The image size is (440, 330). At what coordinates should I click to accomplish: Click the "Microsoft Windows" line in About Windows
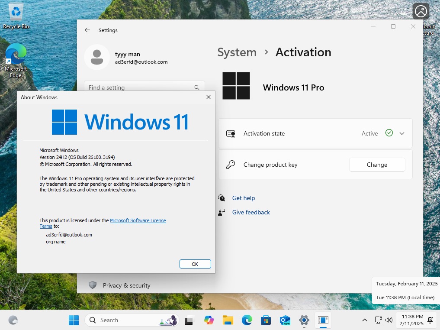click(59, 150)
